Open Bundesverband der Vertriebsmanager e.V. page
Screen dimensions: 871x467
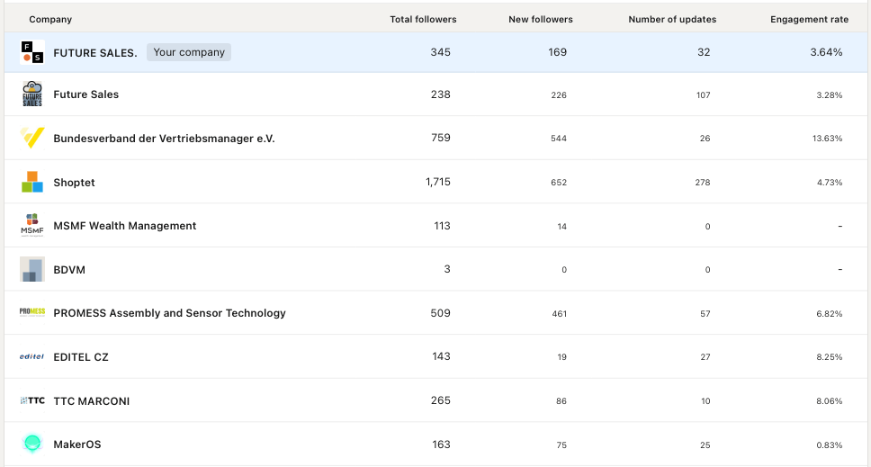[x=164, y=139]
